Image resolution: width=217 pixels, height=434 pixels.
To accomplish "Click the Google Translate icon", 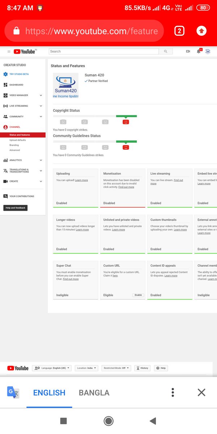I will click(x=13, y=392).
